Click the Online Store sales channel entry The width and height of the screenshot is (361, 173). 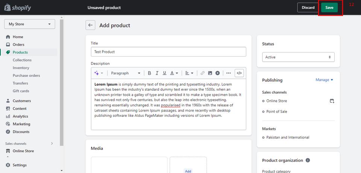(x=276, y=101)
